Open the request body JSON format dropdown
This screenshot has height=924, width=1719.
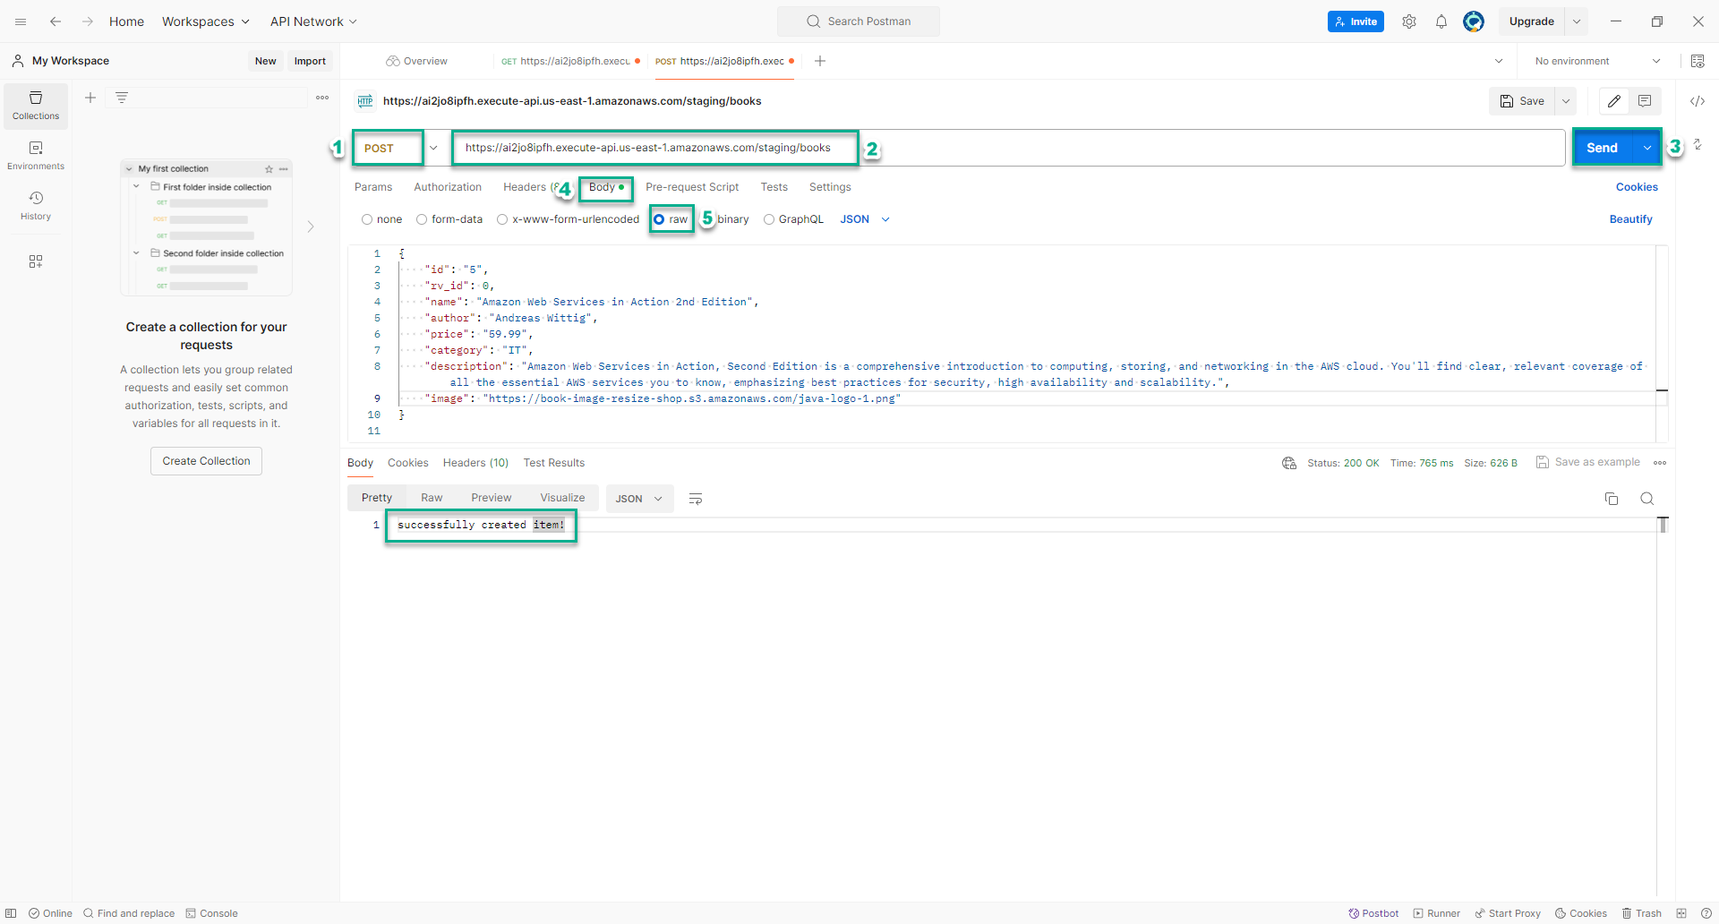click(x=865, y=219)
